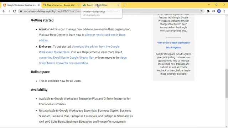Open 'download the add-on from the Google' link
Image resolution: width=228 pixels, height=128 pixels.
pyautogui.click(x=96, y=47)
